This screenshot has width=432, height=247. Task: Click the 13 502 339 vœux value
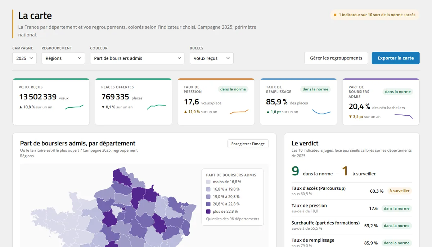[44, 97]
